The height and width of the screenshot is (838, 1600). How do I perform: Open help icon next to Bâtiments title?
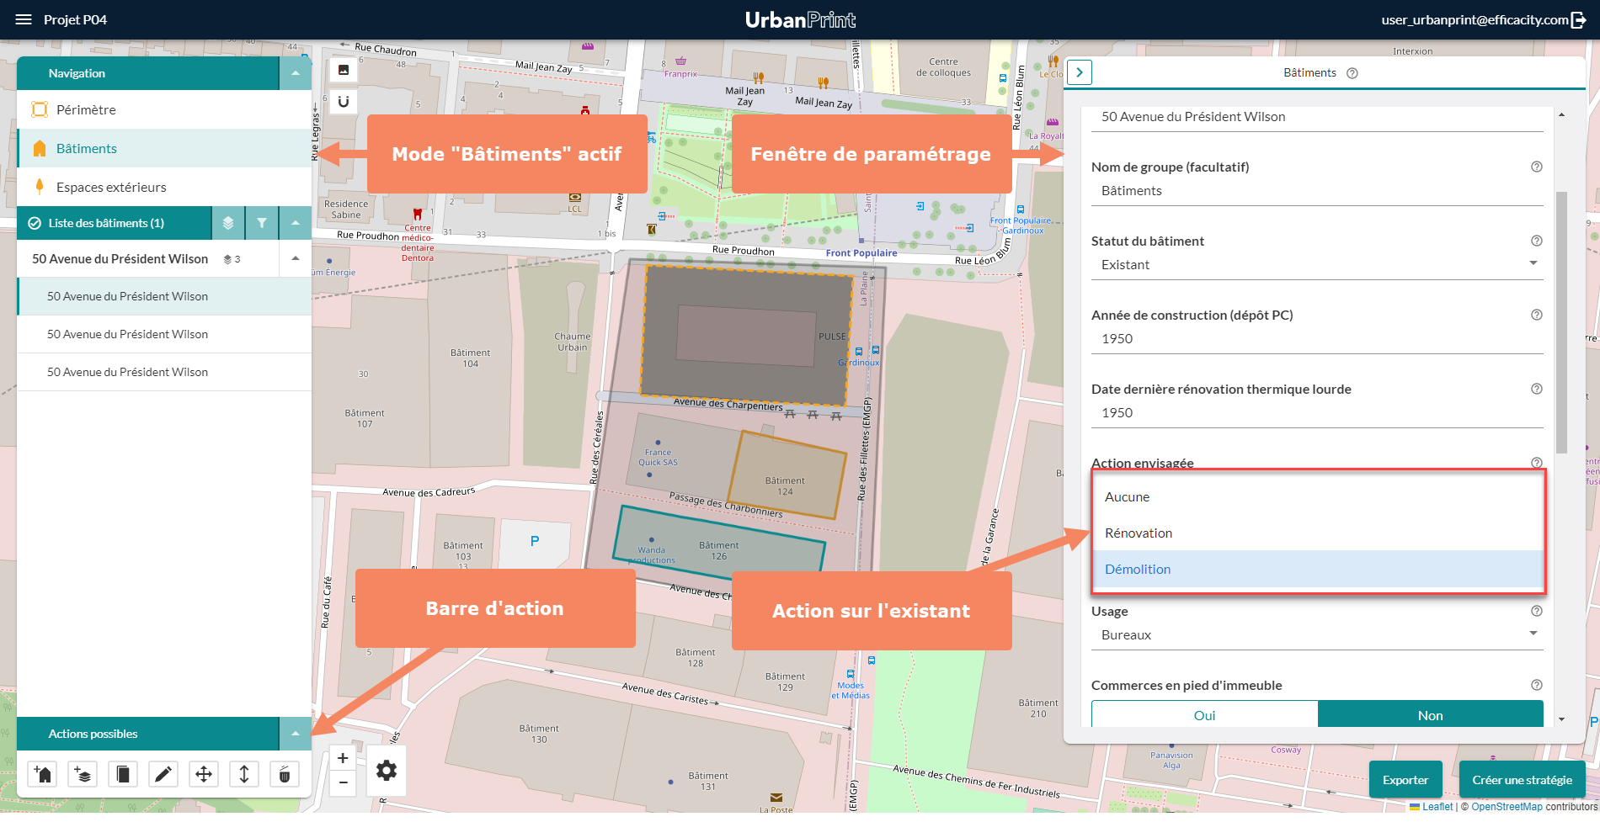(1352, 73)
